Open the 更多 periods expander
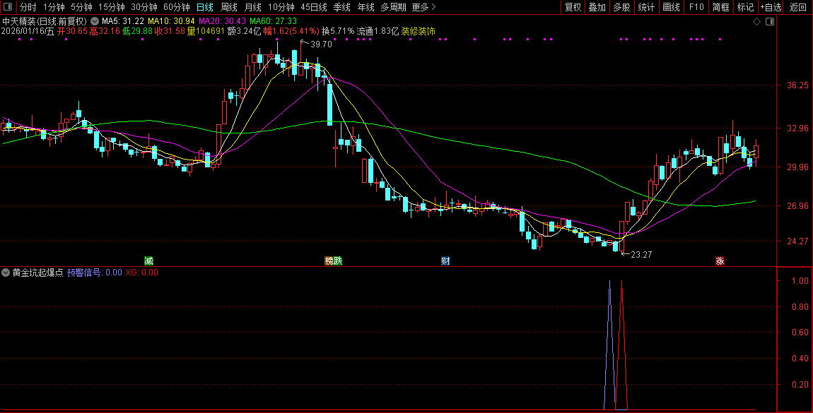 [423, 7]
